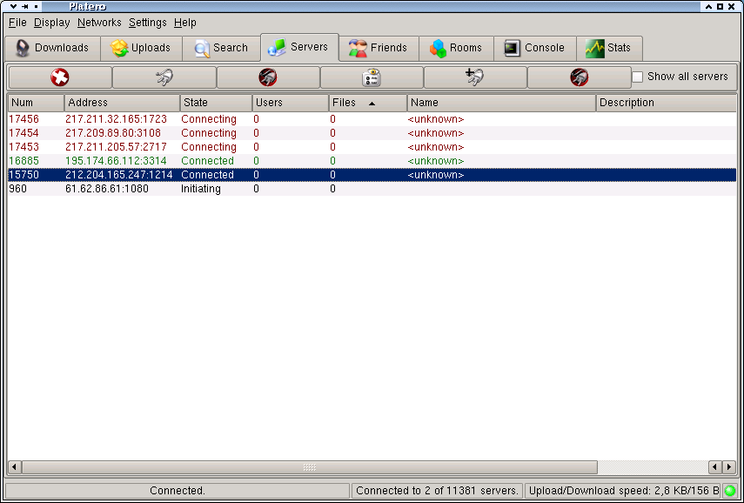The height and width of the screenshot is (503, 744).
Task: Click address 212.204.165.247:1214
Action: 119,175
